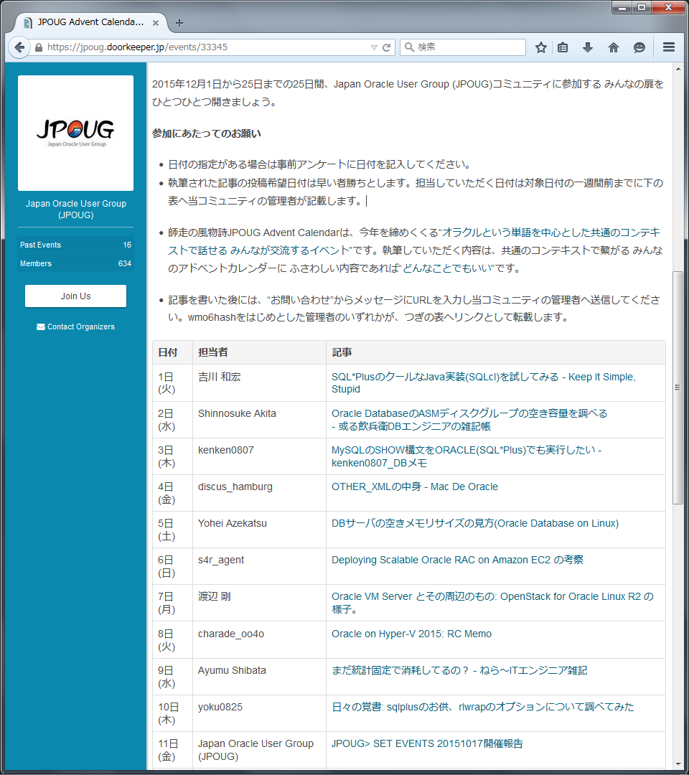Image resolution: width=689 pixels, height=775 pixels.
Task: Select the author name discus_hamburg
Action: pos(235,487)
